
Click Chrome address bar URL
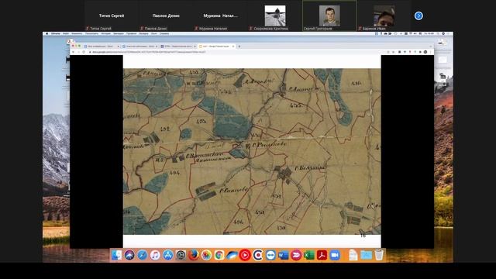click(x=149, y=52)
